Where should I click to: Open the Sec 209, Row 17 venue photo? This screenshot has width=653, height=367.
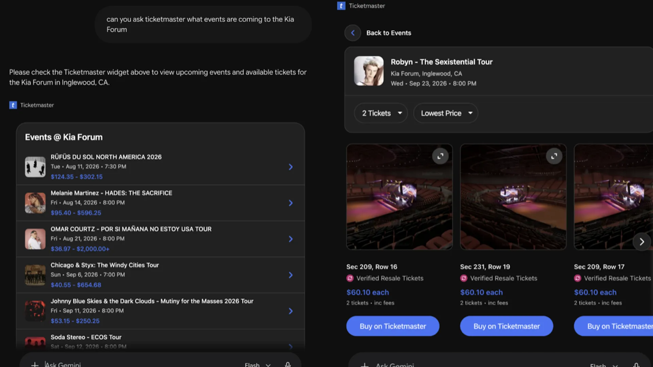(614, 197)
